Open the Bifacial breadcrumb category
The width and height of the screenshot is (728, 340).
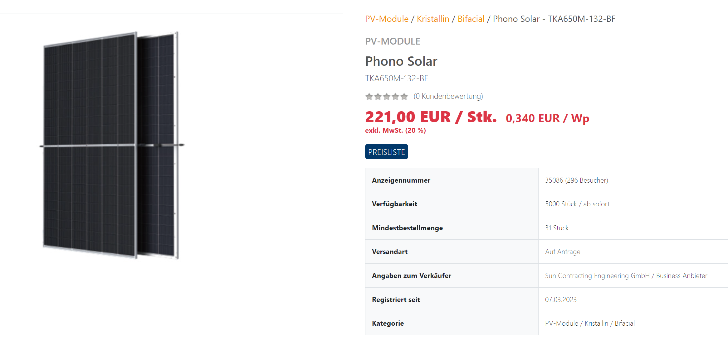click(471, 19)
